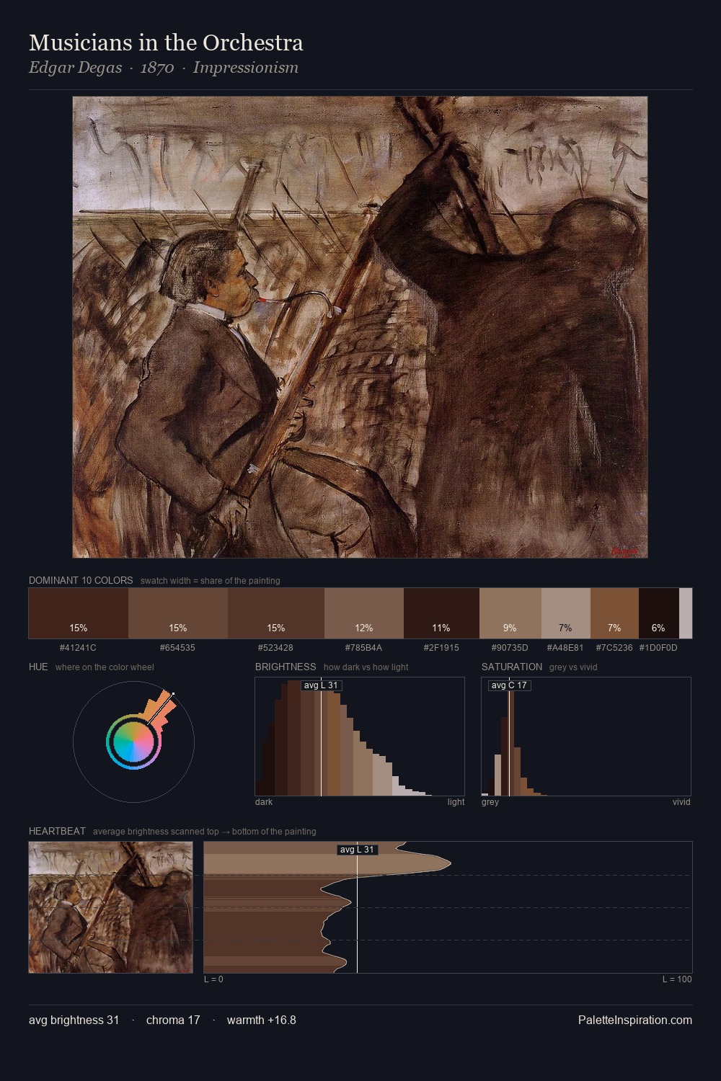Click the artist name 'Edgar Degas'
Image resolution: width=721 pixels, height=1081 pixels.
point(75,68)
